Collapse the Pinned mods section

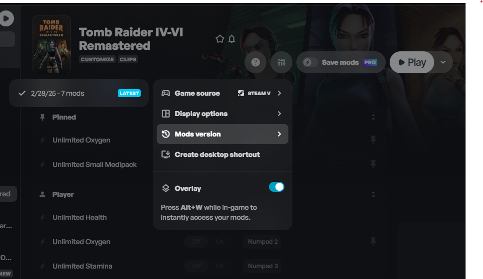pyautogui.click(x=373, y=117)
